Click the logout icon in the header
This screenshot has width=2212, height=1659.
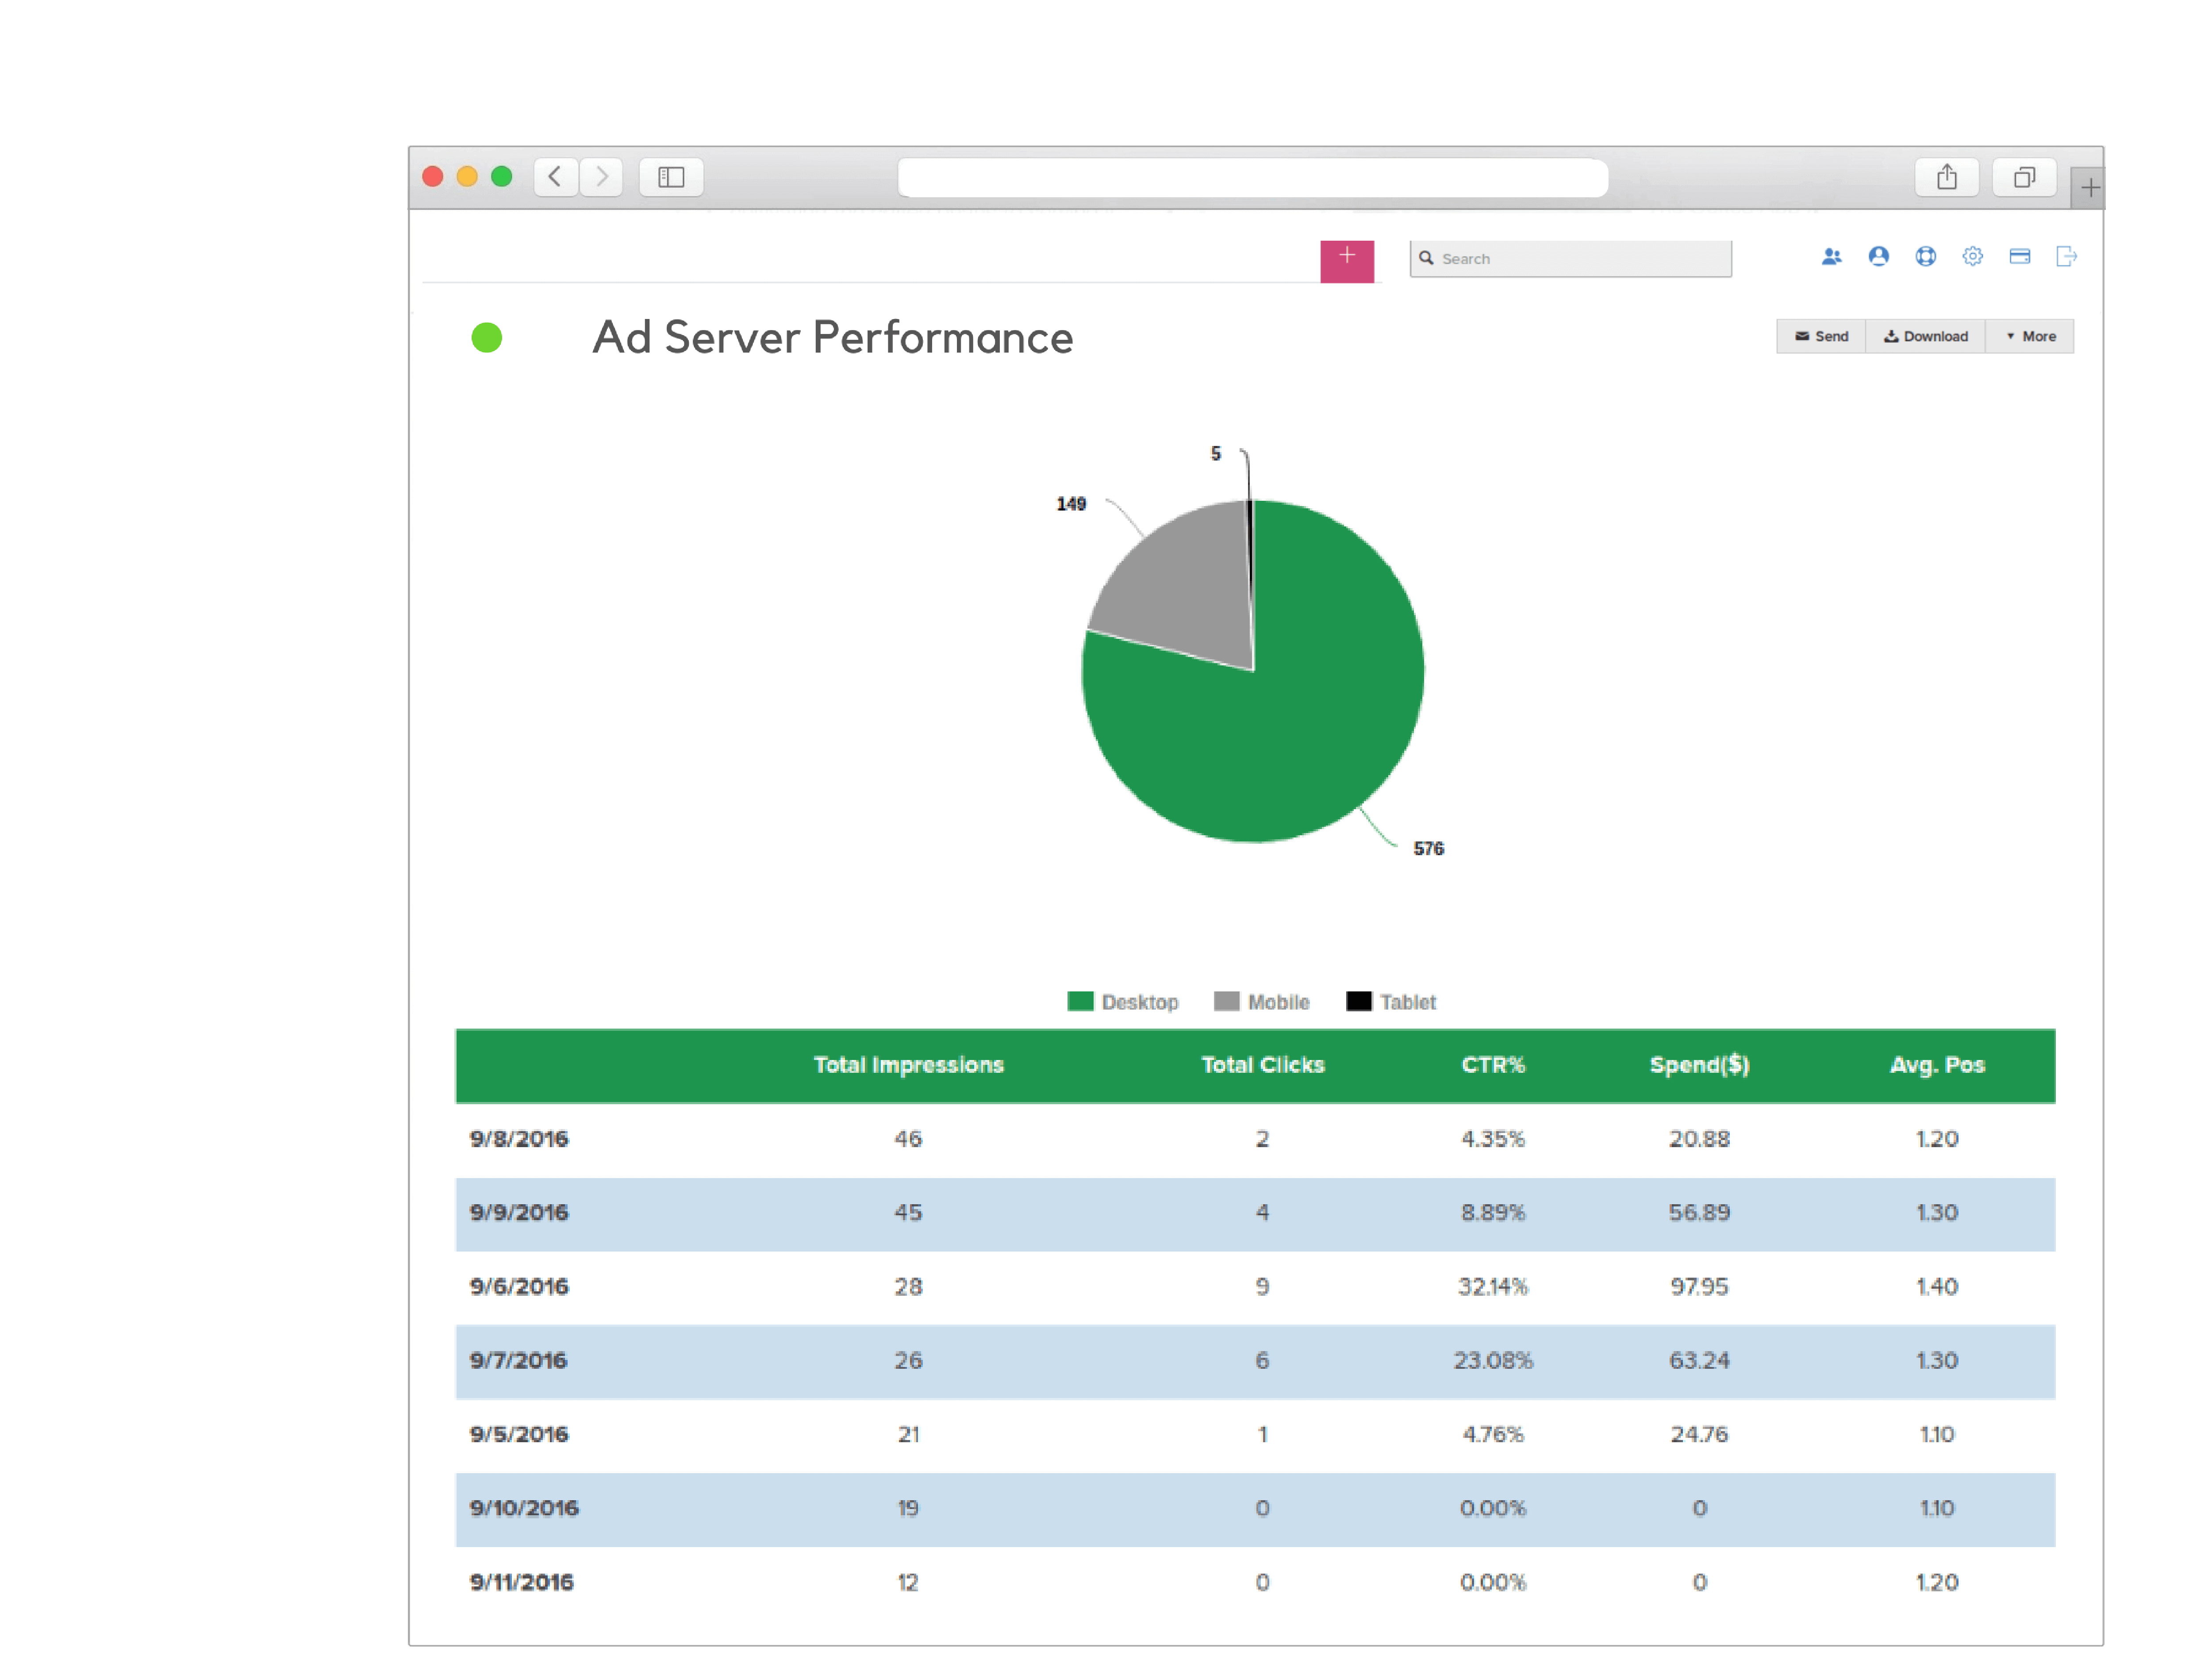[2066, 257]
